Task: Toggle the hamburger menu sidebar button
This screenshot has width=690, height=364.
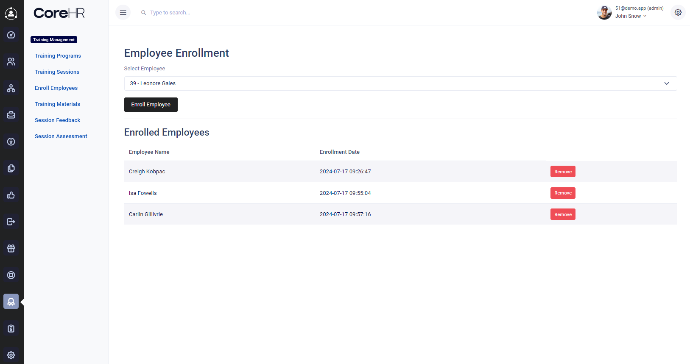Action: click(123, 12)
